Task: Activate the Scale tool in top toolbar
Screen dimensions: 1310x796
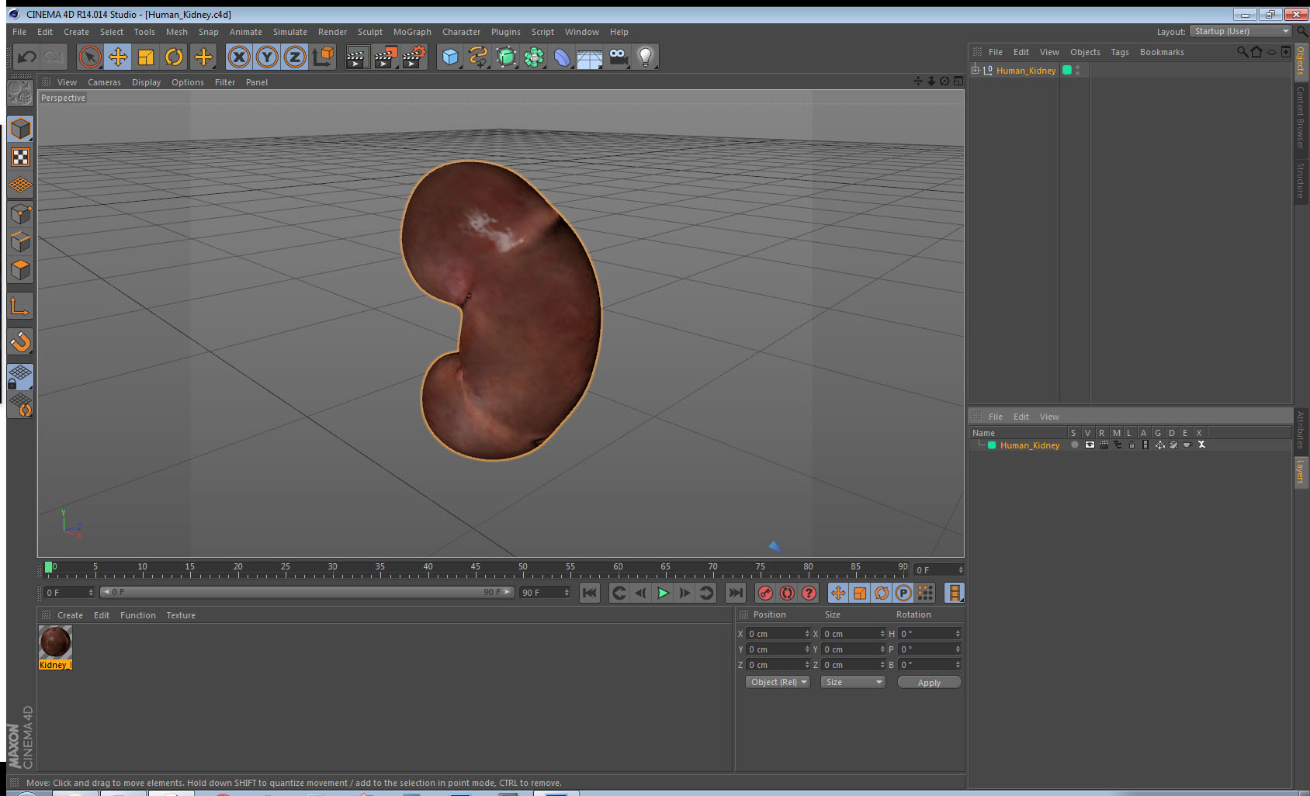Action: (x=146, y=57)
